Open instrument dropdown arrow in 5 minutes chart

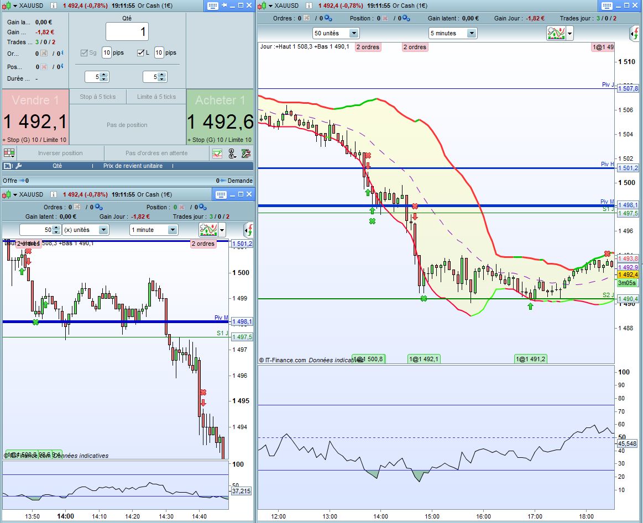(x=271, y=6)
